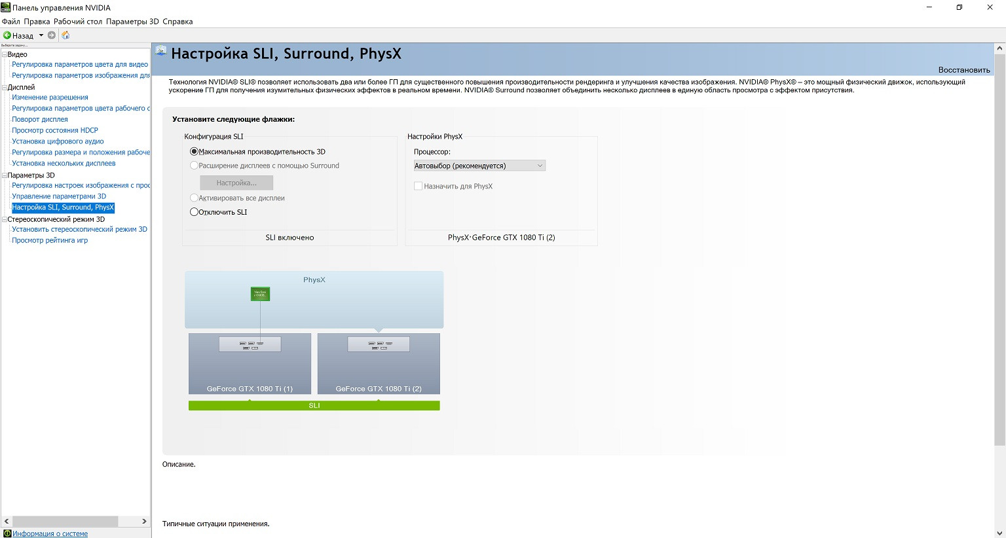Image resolution: width=1006 pixels, height=538 pixels.
Task: Click connector ports on GeForce GTX 1080 Ti (2)
Action: pos(379,344)
